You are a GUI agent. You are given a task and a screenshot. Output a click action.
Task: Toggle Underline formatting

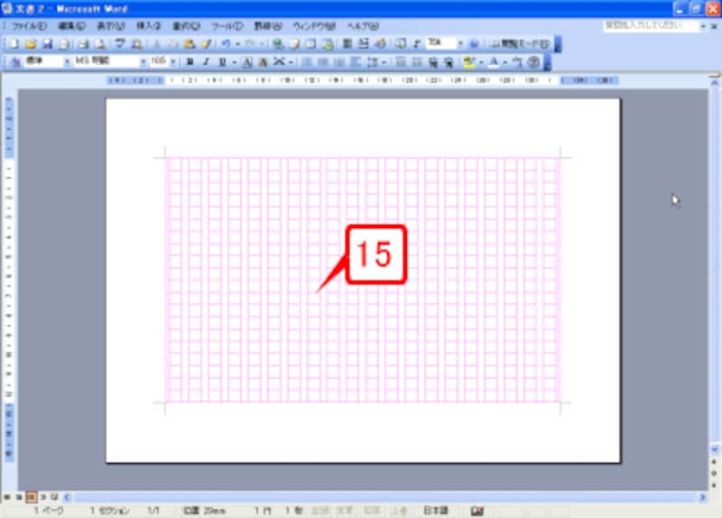(x=222, y=62)
